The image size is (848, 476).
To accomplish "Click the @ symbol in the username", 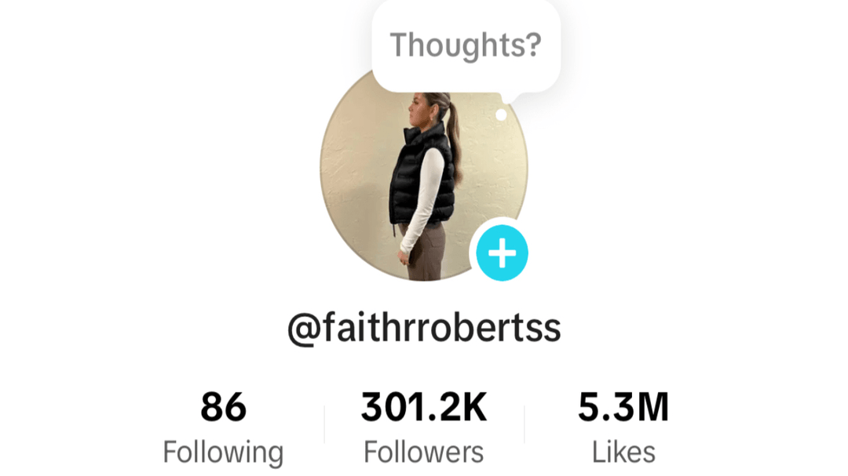I will (x=305, y=329).
